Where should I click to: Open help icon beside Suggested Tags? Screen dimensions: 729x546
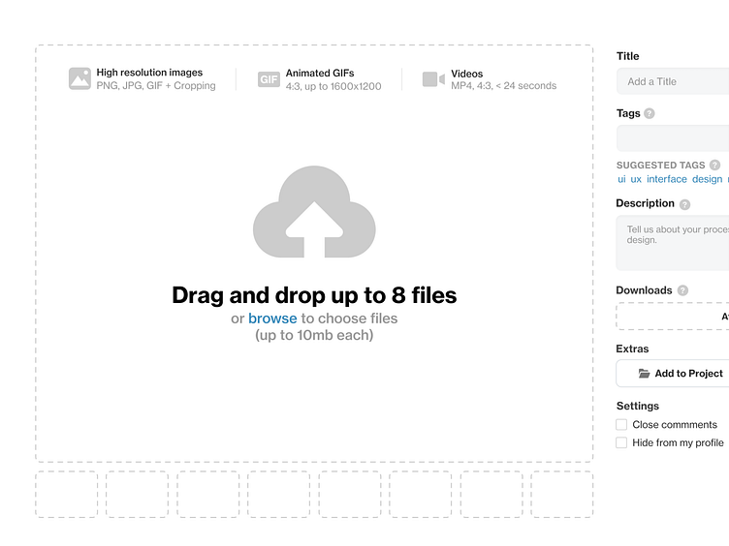point(714,166)
